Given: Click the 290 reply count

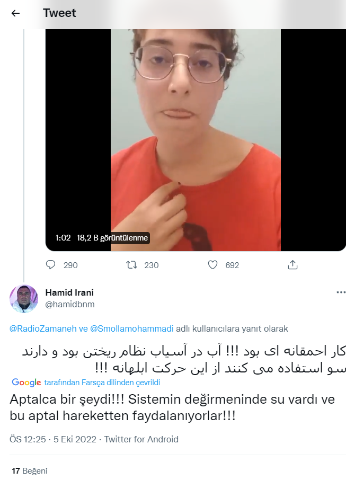Looking at the screenshot, I should pyautogui.click(x=70, y=265).
